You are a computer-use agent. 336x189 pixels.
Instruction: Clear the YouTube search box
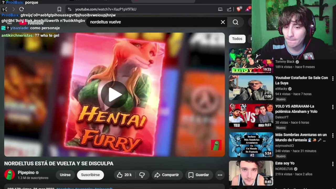[x=223, y=22]
